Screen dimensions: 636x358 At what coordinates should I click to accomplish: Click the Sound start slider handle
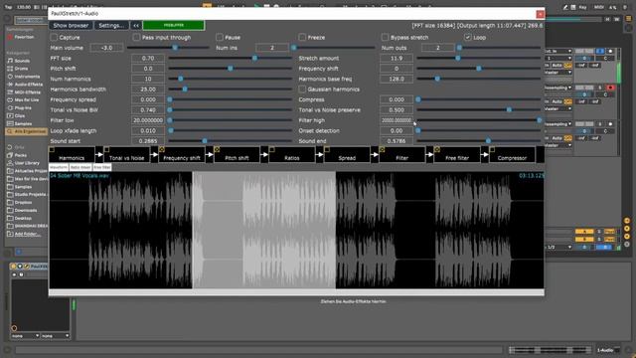pos(205,141)
